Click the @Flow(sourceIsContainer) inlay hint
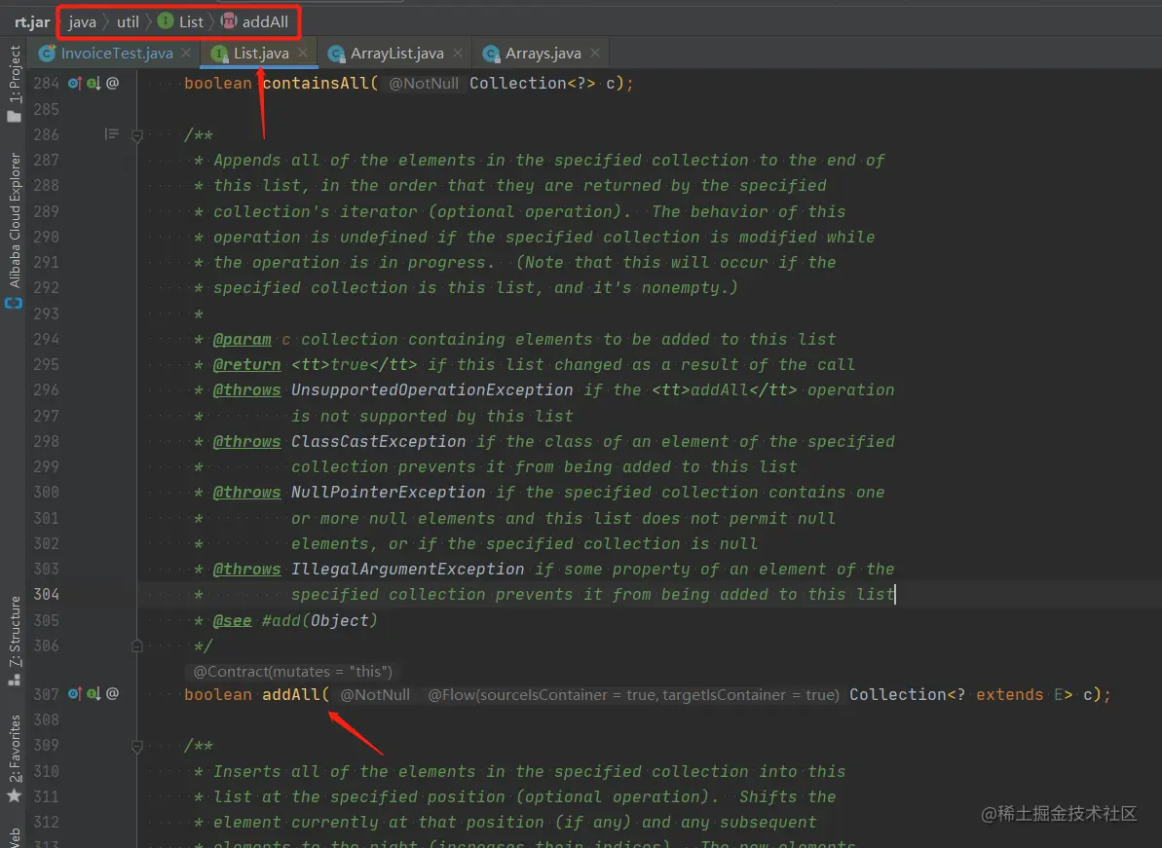The width and height of the screenshot is (1162, 848). [x=634, y=695]
